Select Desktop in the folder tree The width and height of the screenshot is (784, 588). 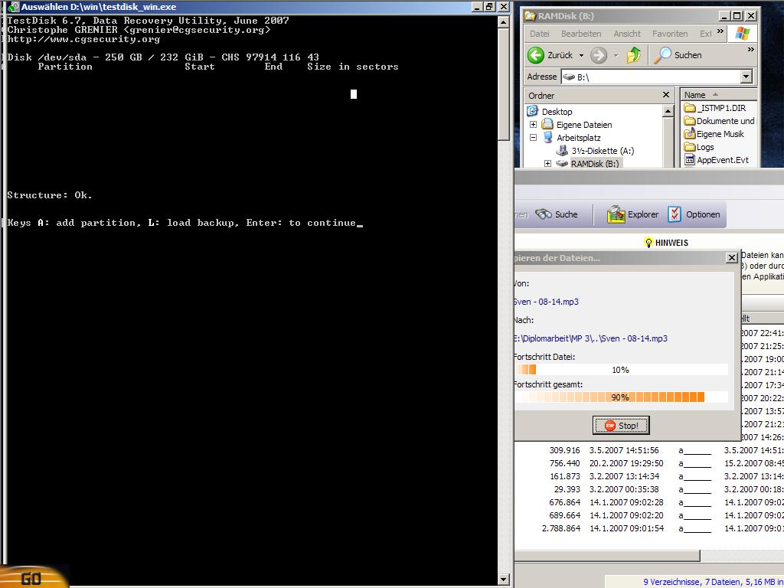pyautogui.click(x=550, y=112)
